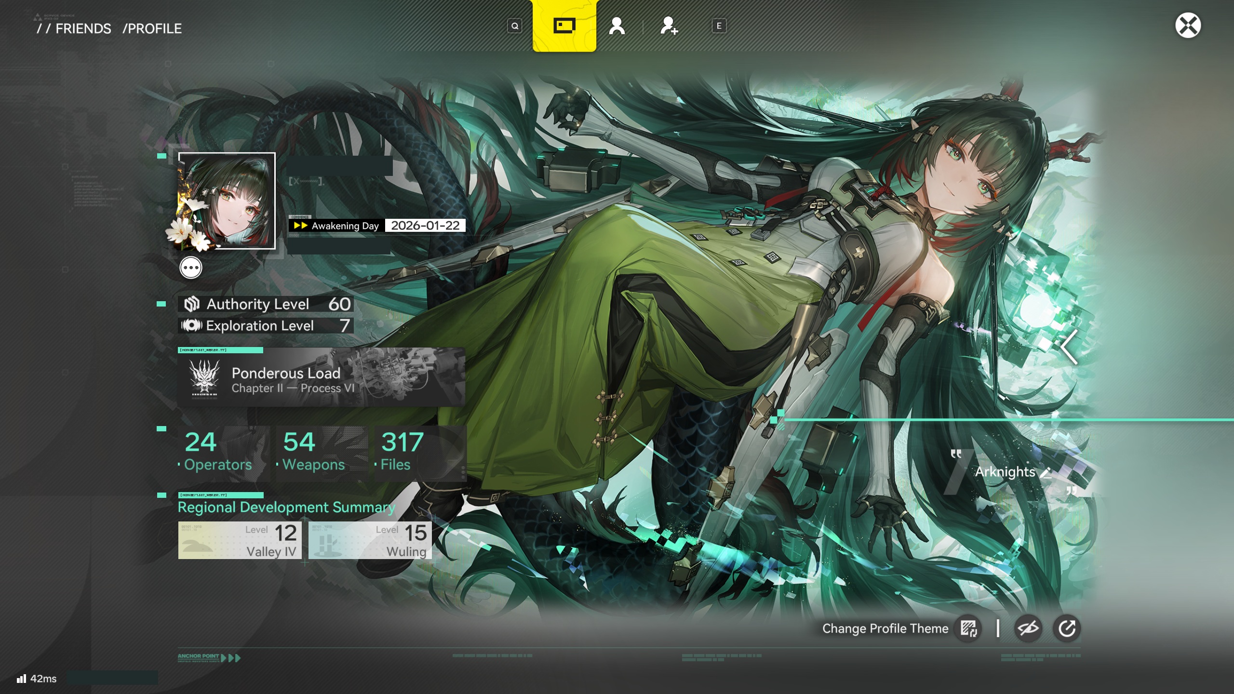1234x694 pixels.
Task: Click the Ponderous Load crest icon
Action: coord(204,378)
